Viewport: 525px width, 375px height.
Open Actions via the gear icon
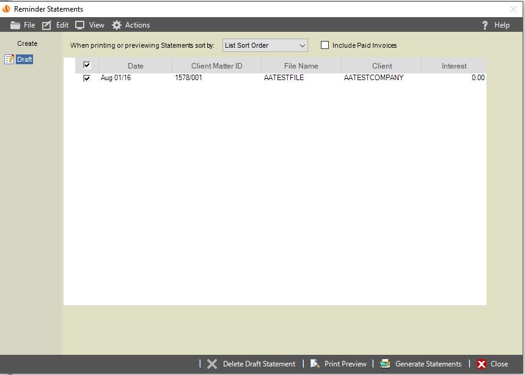pyautogui.click(x=116, y=25)
